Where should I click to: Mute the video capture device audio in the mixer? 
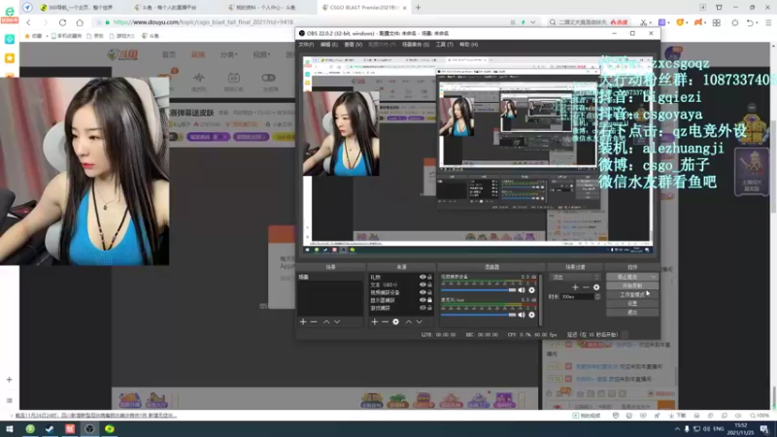[x=522, y=289]
